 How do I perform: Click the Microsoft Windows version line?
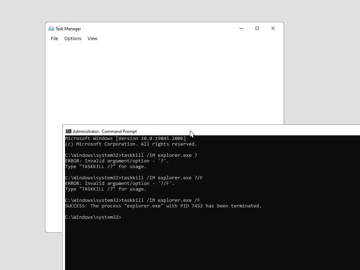(126, 139)
